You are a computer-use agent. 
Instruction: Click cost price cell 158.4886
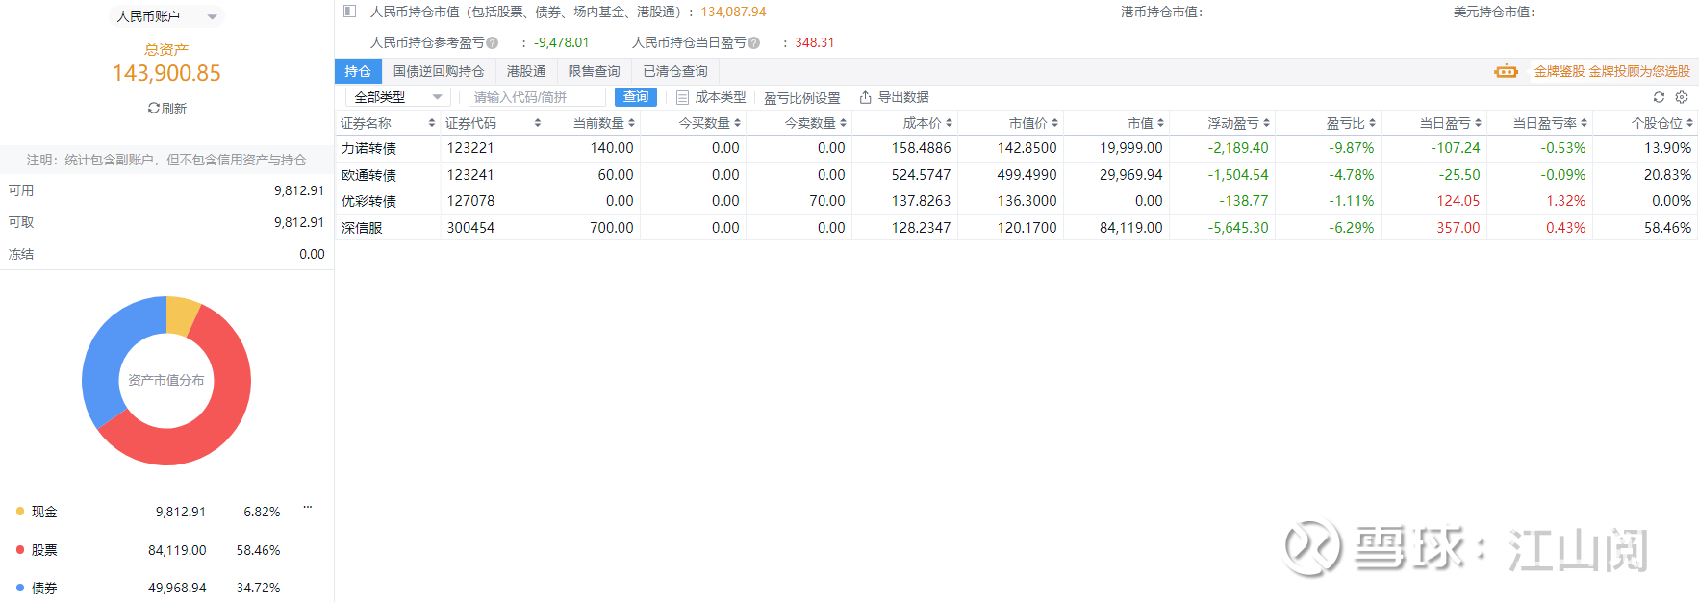921,148
